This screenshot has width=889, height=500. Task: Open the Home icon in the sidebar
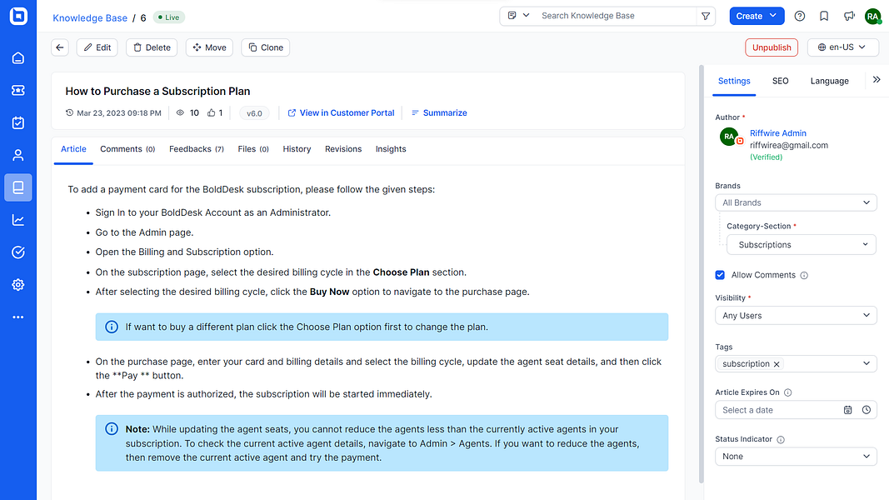18,57
